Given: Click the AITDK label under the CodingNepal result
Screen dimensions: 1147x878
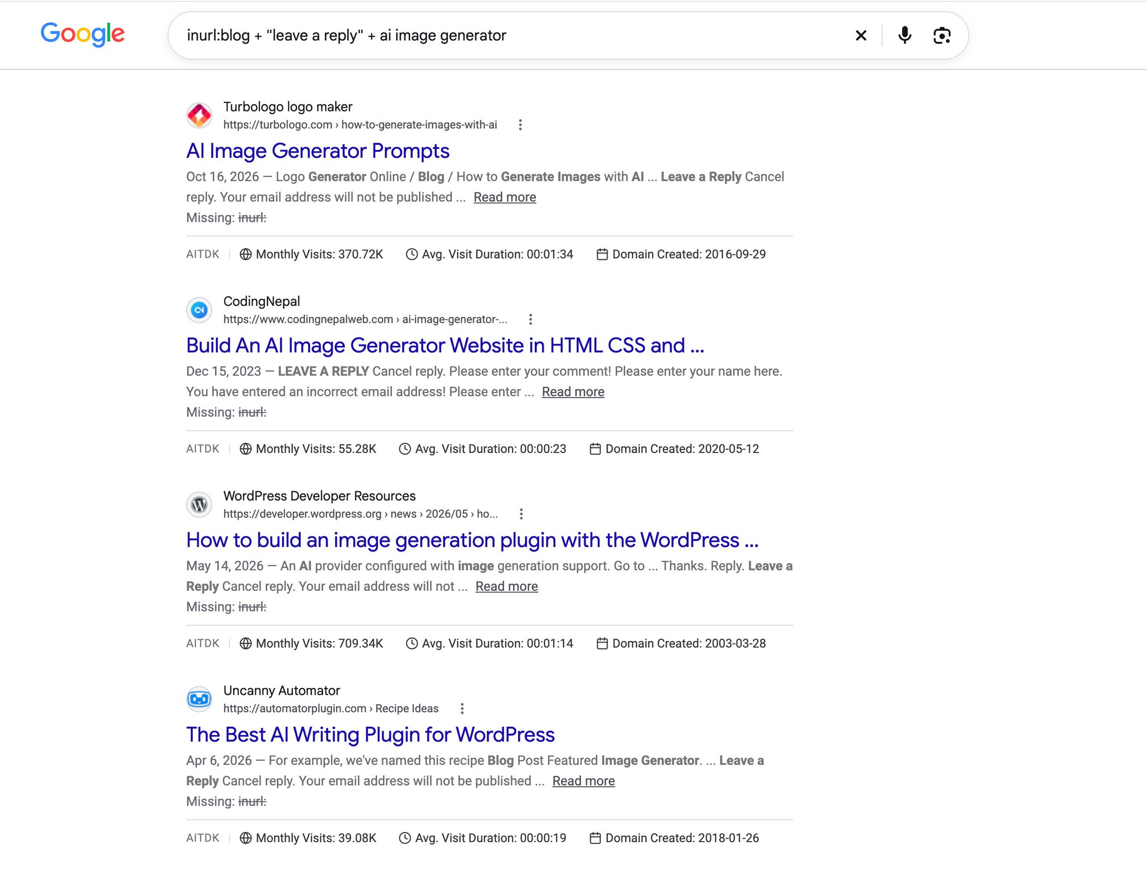Looking at the screenshot, I should [203, 449].
